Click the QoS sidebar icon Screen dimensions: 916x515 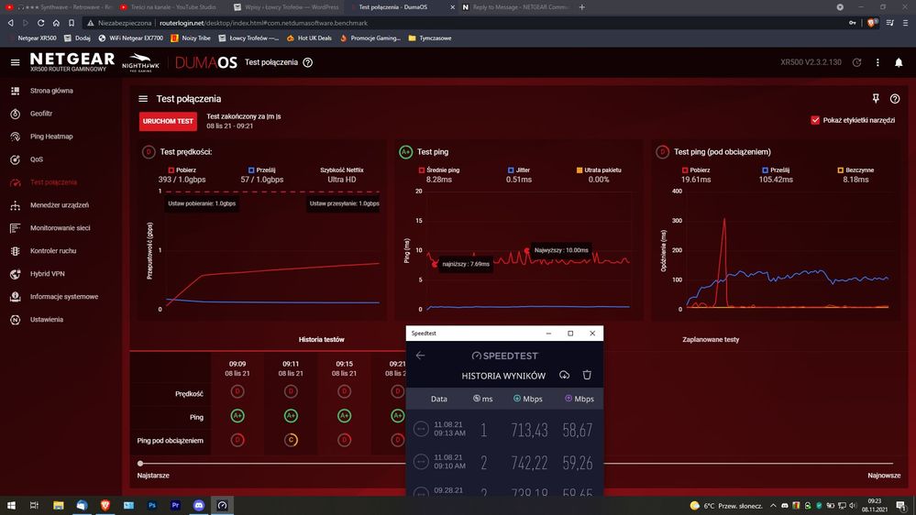(16, 159)
